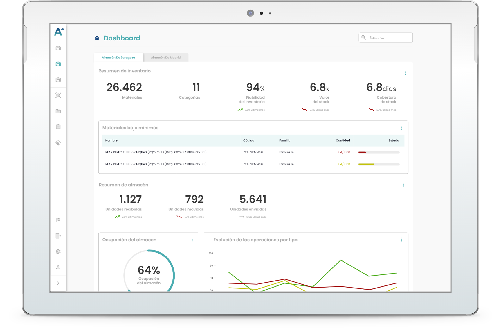Select the 1.127 Unidades recibidas figure
Screen dimensions: 501x332
click(x=131, y=199)
